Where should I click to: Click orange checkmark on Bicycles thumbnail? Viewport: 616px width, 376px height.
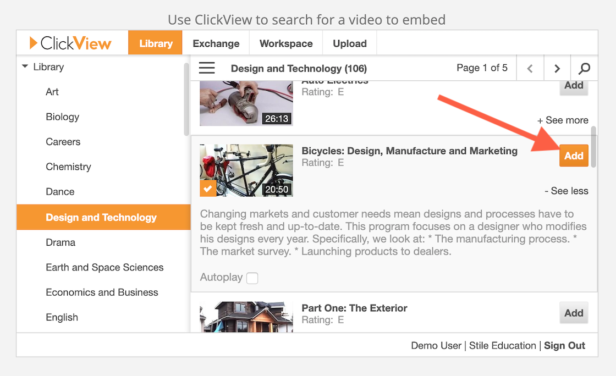[x=208, y=189]
